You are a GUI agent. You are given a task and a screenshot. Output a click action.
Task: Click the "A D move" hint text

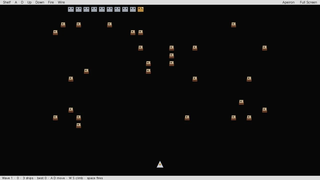pos(57,178)
